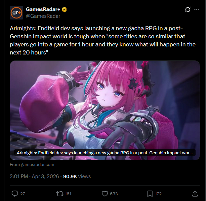Repost this tweet using repost icon

coord(60,194)
